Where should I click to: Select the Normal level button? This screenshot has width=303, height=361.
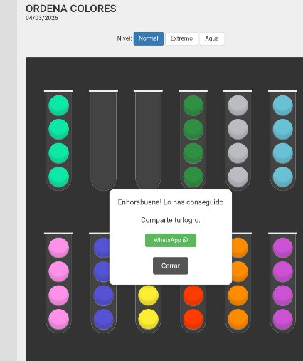(x=149, y=38)
